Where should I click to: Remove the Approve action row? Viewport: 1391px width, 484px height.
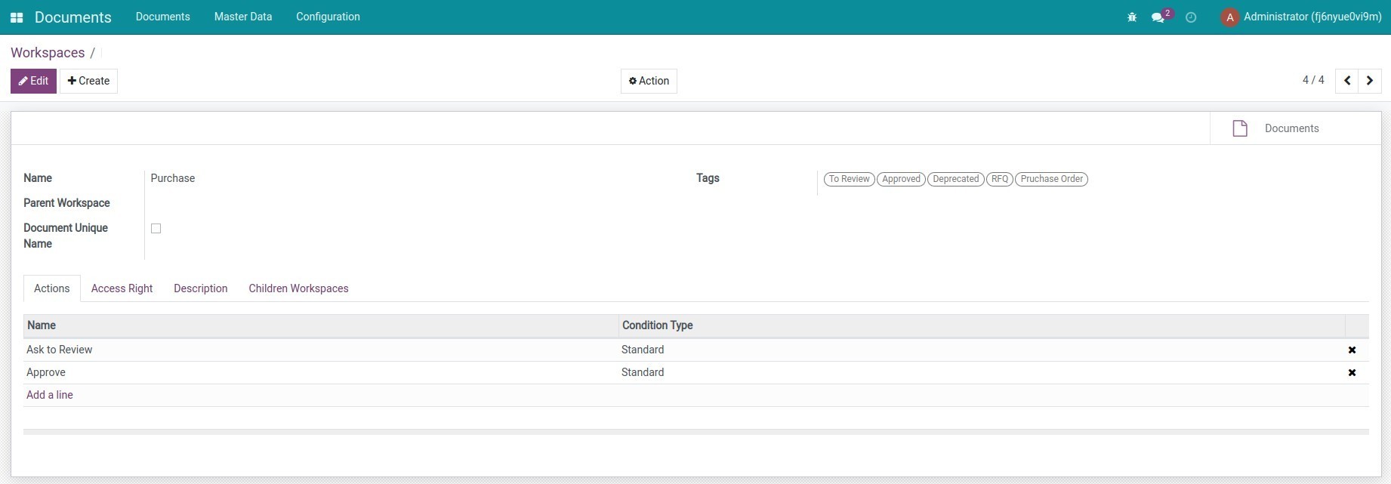[1352, 372]
